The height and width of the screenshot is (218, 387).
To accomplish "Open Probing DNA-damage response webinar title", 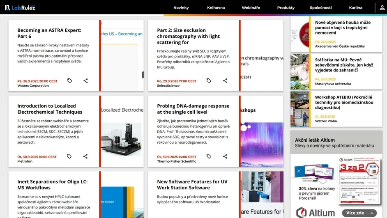I will [x=193, y=109].
